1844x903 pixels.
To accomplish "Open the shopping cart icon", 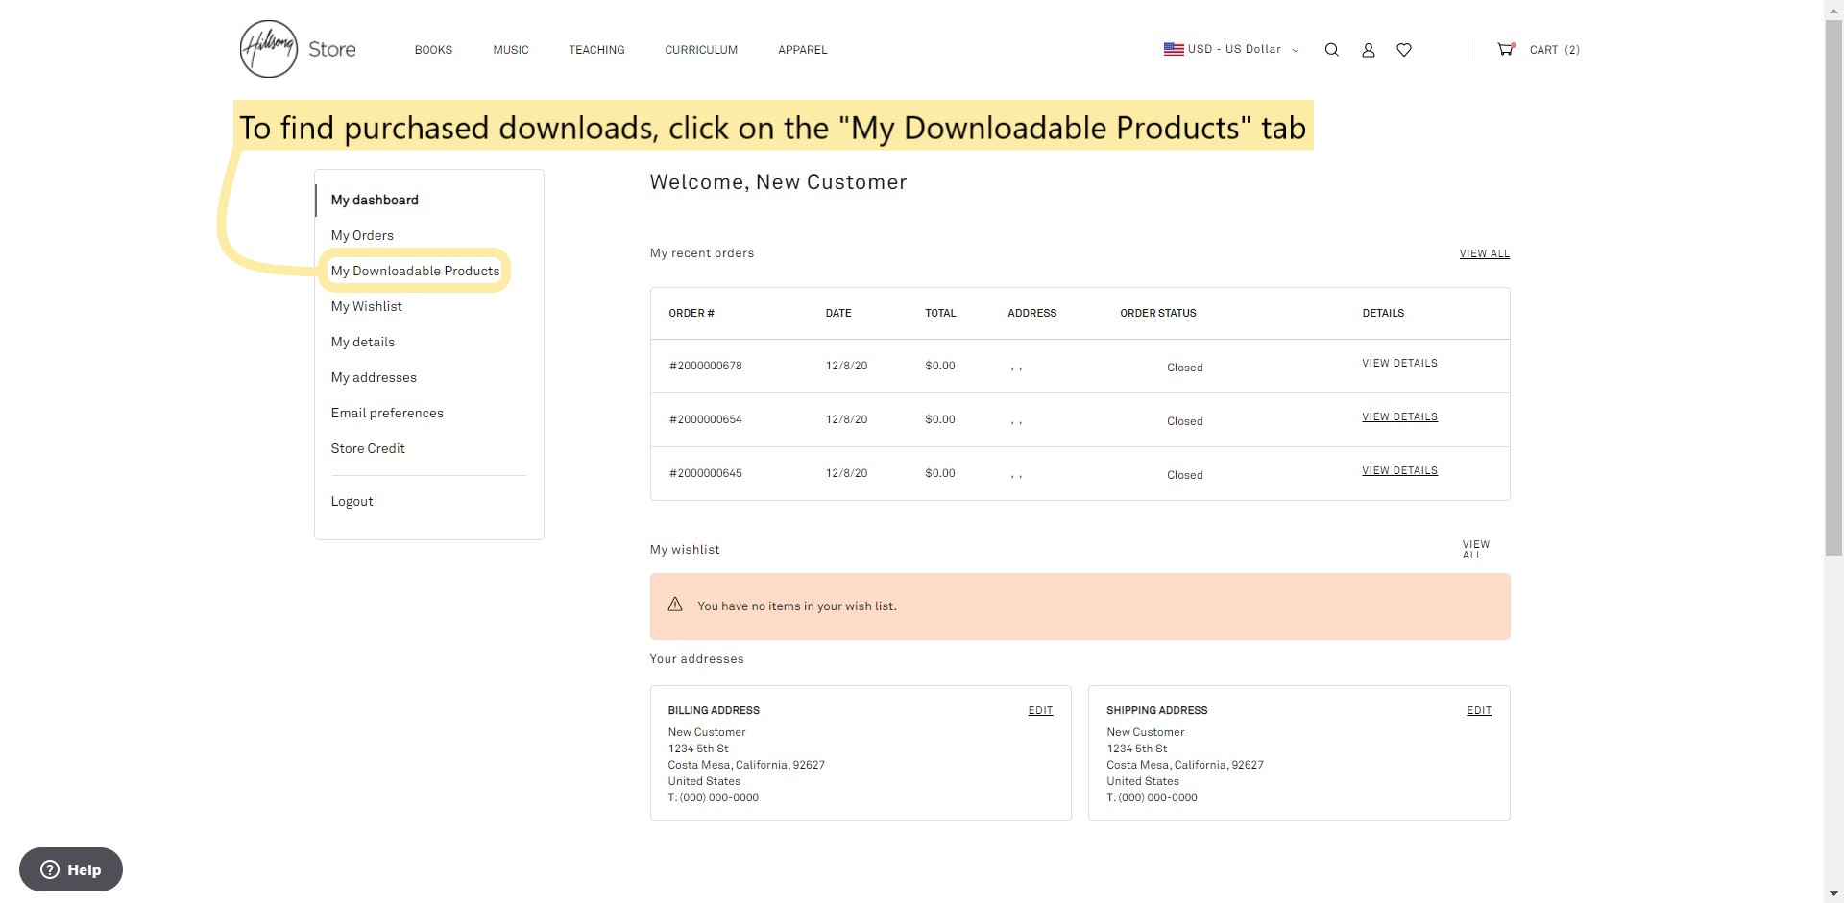I will (x=1505, y=49).
